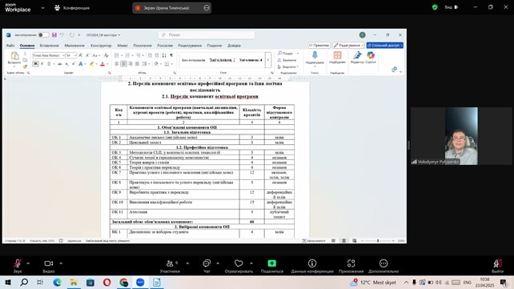Apply the No Spacing style
This screenshot has height=289, width=514.
[194, 60]
